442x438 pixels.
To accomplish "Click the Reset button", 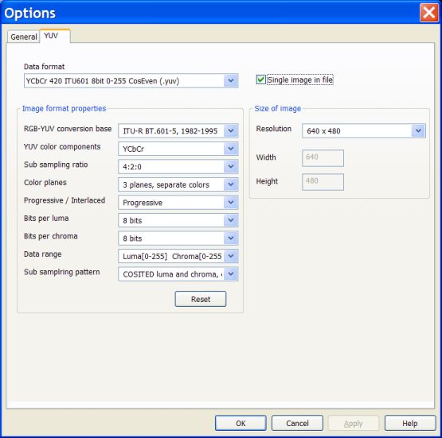I will click(201, 299).
